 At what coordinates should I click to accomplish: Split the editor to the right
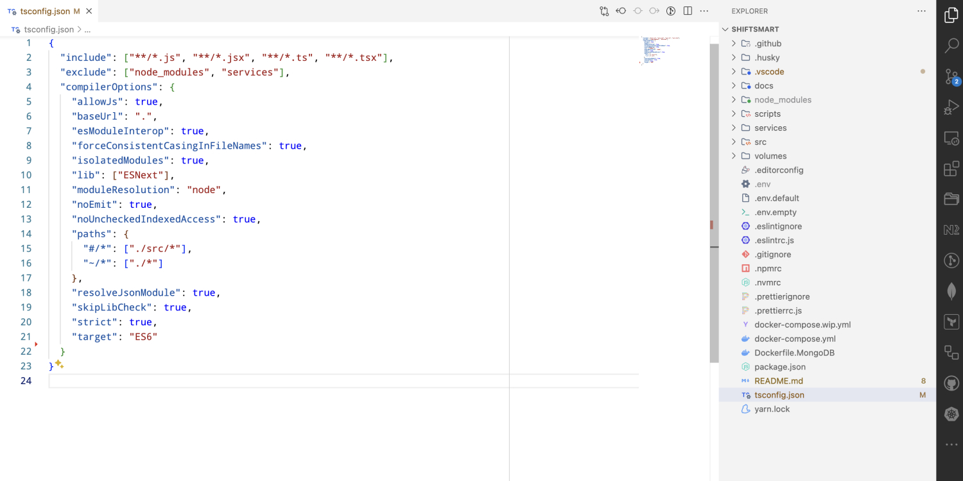click(688, 11)
